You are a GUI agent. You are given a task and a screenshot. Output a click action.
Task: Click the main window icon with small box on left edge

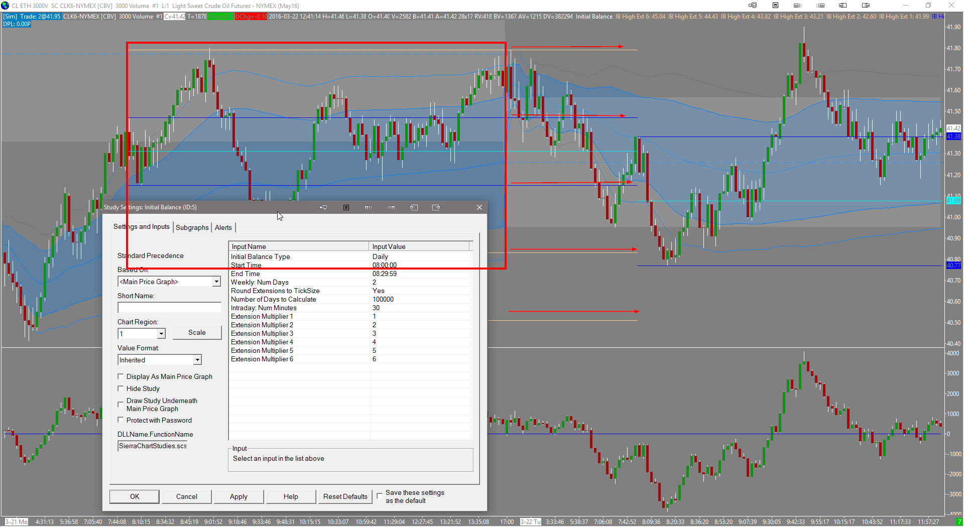click(843, 6)
